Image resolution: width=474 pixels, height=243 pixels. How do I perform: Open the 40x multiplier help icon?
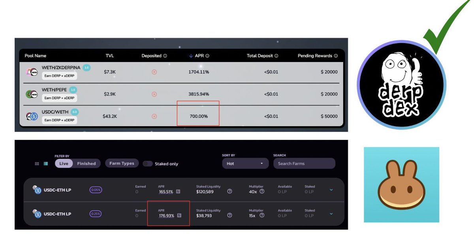[x=262, y=191]
